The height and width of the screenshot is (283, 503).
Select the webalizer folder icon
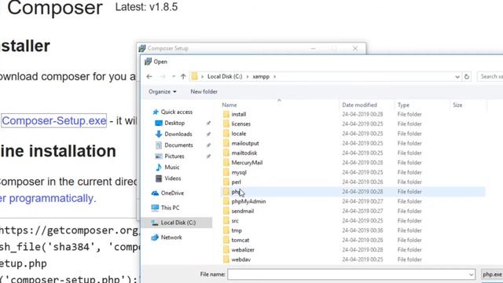[226, 250]
